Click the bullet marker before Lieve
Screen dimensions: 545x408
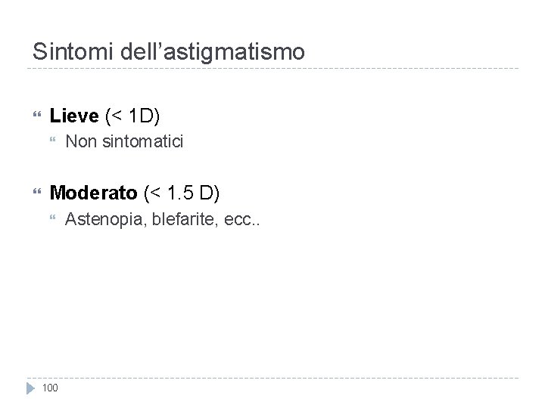tap(36, 116)
